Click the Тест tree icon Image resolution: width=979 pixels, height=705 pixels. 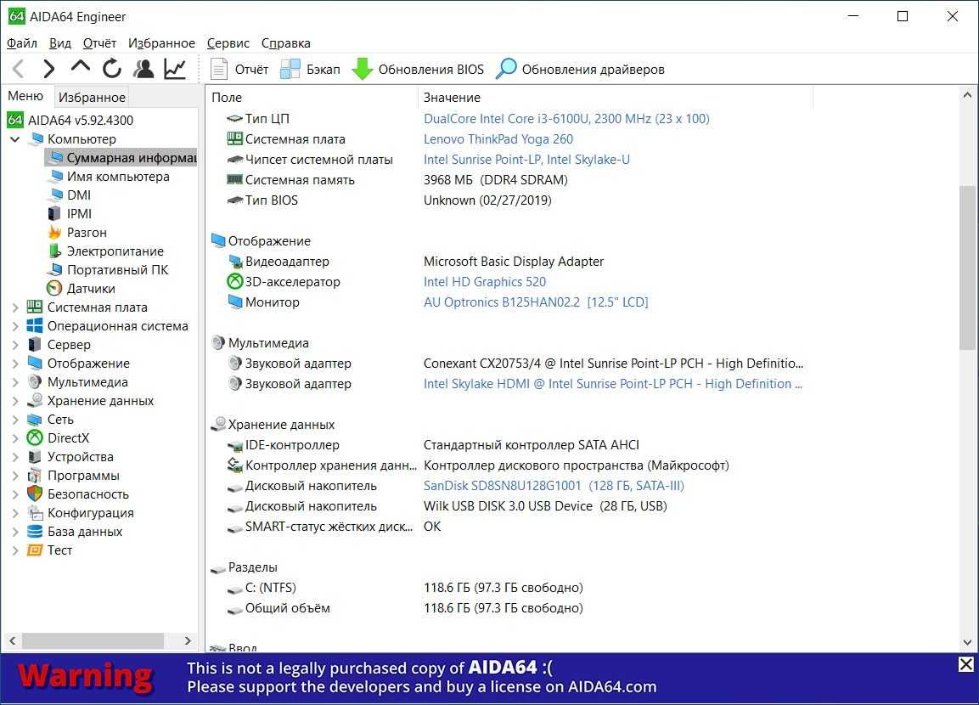click(x=35, y=550)
